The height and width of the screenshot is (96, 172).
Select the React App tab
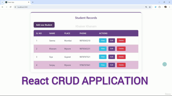click(17, 2)
